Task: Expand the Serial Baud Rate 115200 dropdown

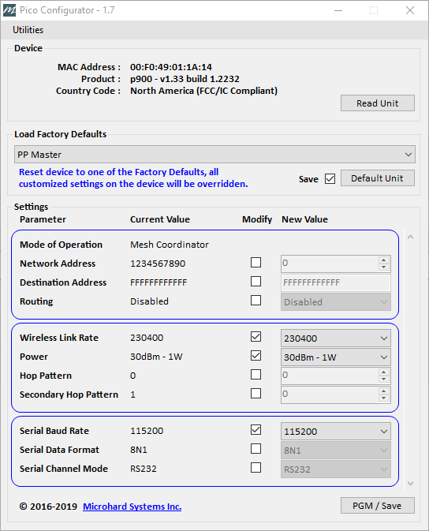Action: (335, 432)
